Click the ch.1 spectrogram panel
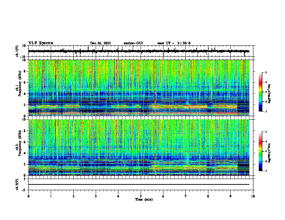This screenshot has width=285, height=220. (x=139, y=88)
